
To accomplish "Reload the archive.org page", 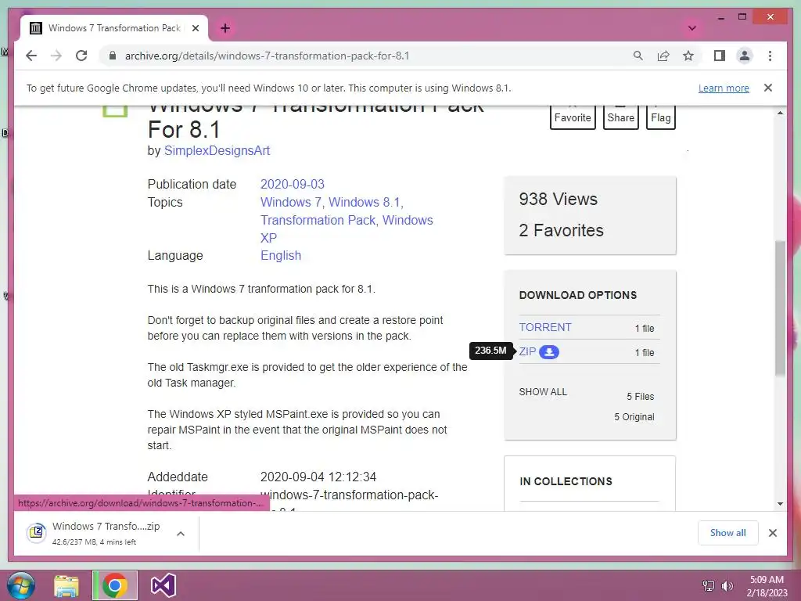I will point(81,56).
